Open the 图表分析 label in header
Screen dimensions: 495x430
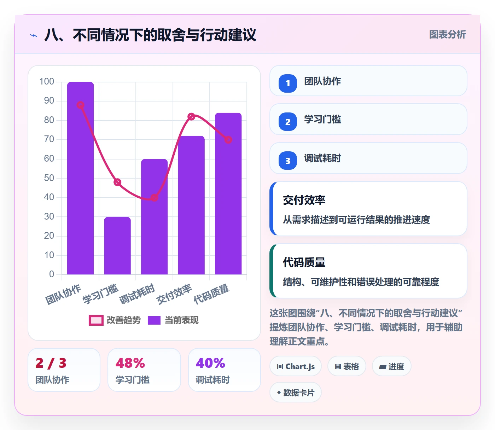click(447, 34)
